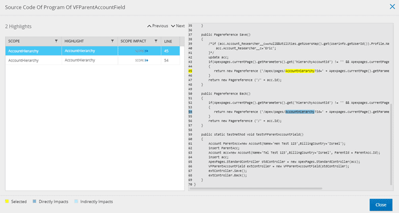The width and height of the screenshot is (399, 213).
Task: Select the AccountHierarchy row at line 54
Action: [x=92, y=61]
